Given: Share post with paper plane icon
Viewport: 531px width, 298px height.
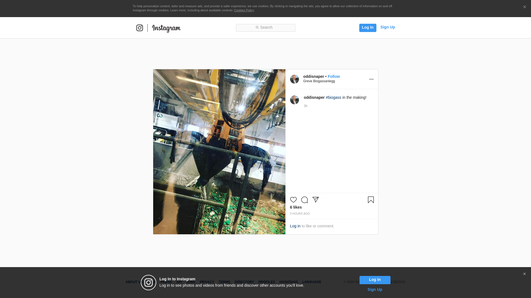Looking at the screenshot, I should point(316,200).
